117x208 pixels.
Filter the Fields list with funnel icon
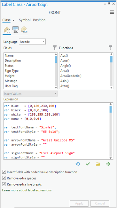tap(55, 48)
